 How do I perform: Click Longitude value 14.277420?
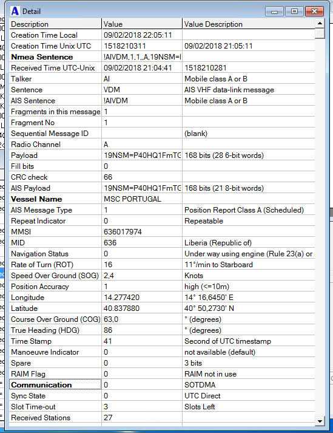(122, 298)
